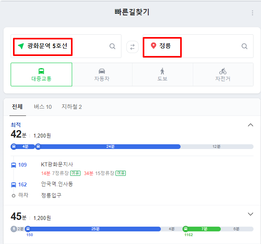Click walking icon on 2분 segment
261x244 pixels.
pyautogui.click(x=14, y=229)
